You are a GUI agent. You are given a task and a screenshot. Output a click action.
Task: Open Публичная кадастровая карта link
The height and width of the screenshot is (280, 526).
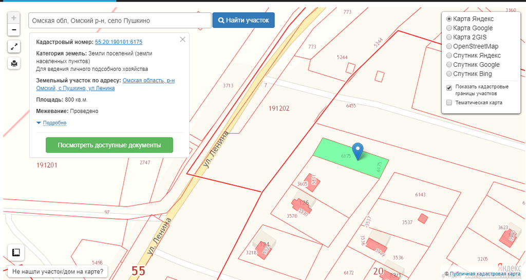(x=485, y=274)
